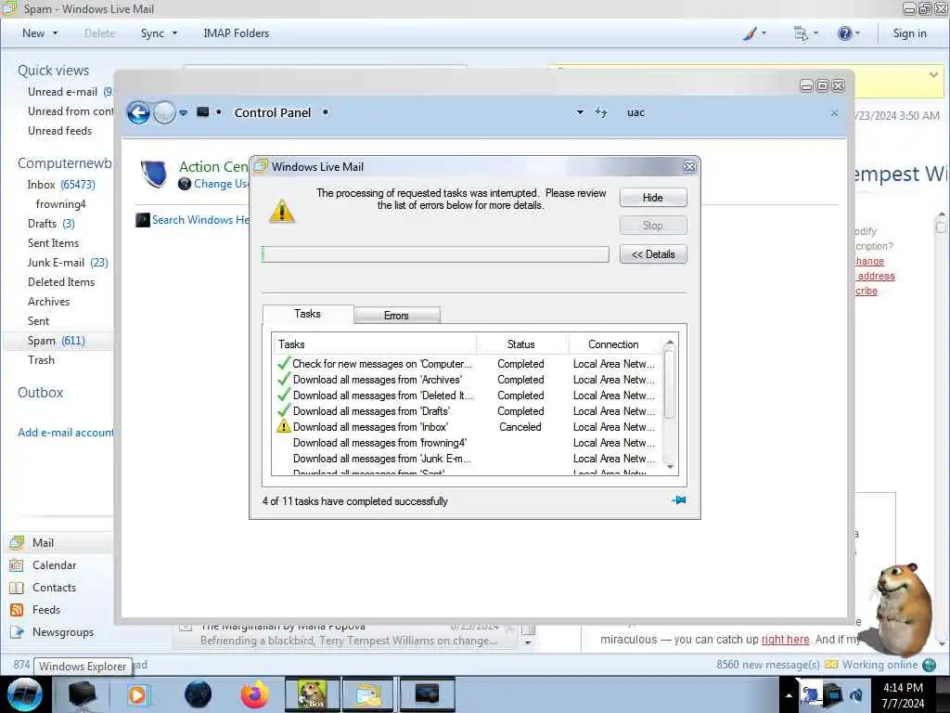Image resolution: width=950 pixels, height=713 pixels.
Task: Open the New menu in Windows Live Mail
Action: [x=40, y=33]
